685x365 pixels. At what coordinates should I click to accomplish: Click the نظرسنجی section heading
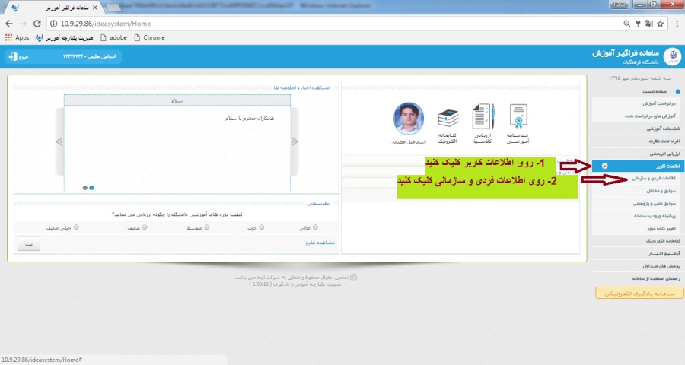[318, 203]
